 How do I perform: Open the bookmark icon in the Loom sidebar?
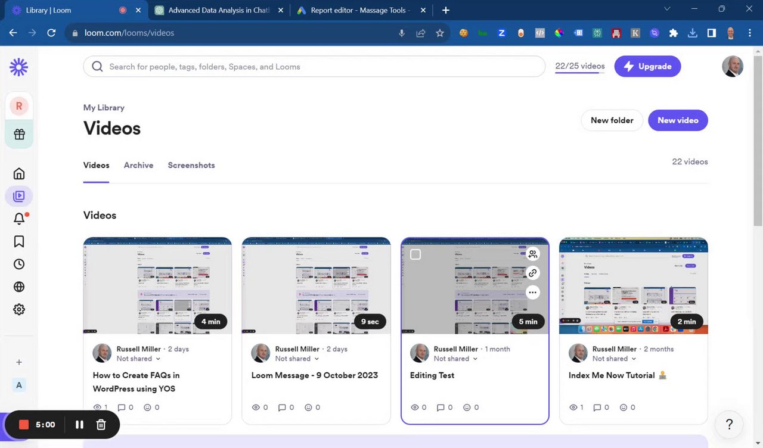pyautogui.click(x=19, y=241)
